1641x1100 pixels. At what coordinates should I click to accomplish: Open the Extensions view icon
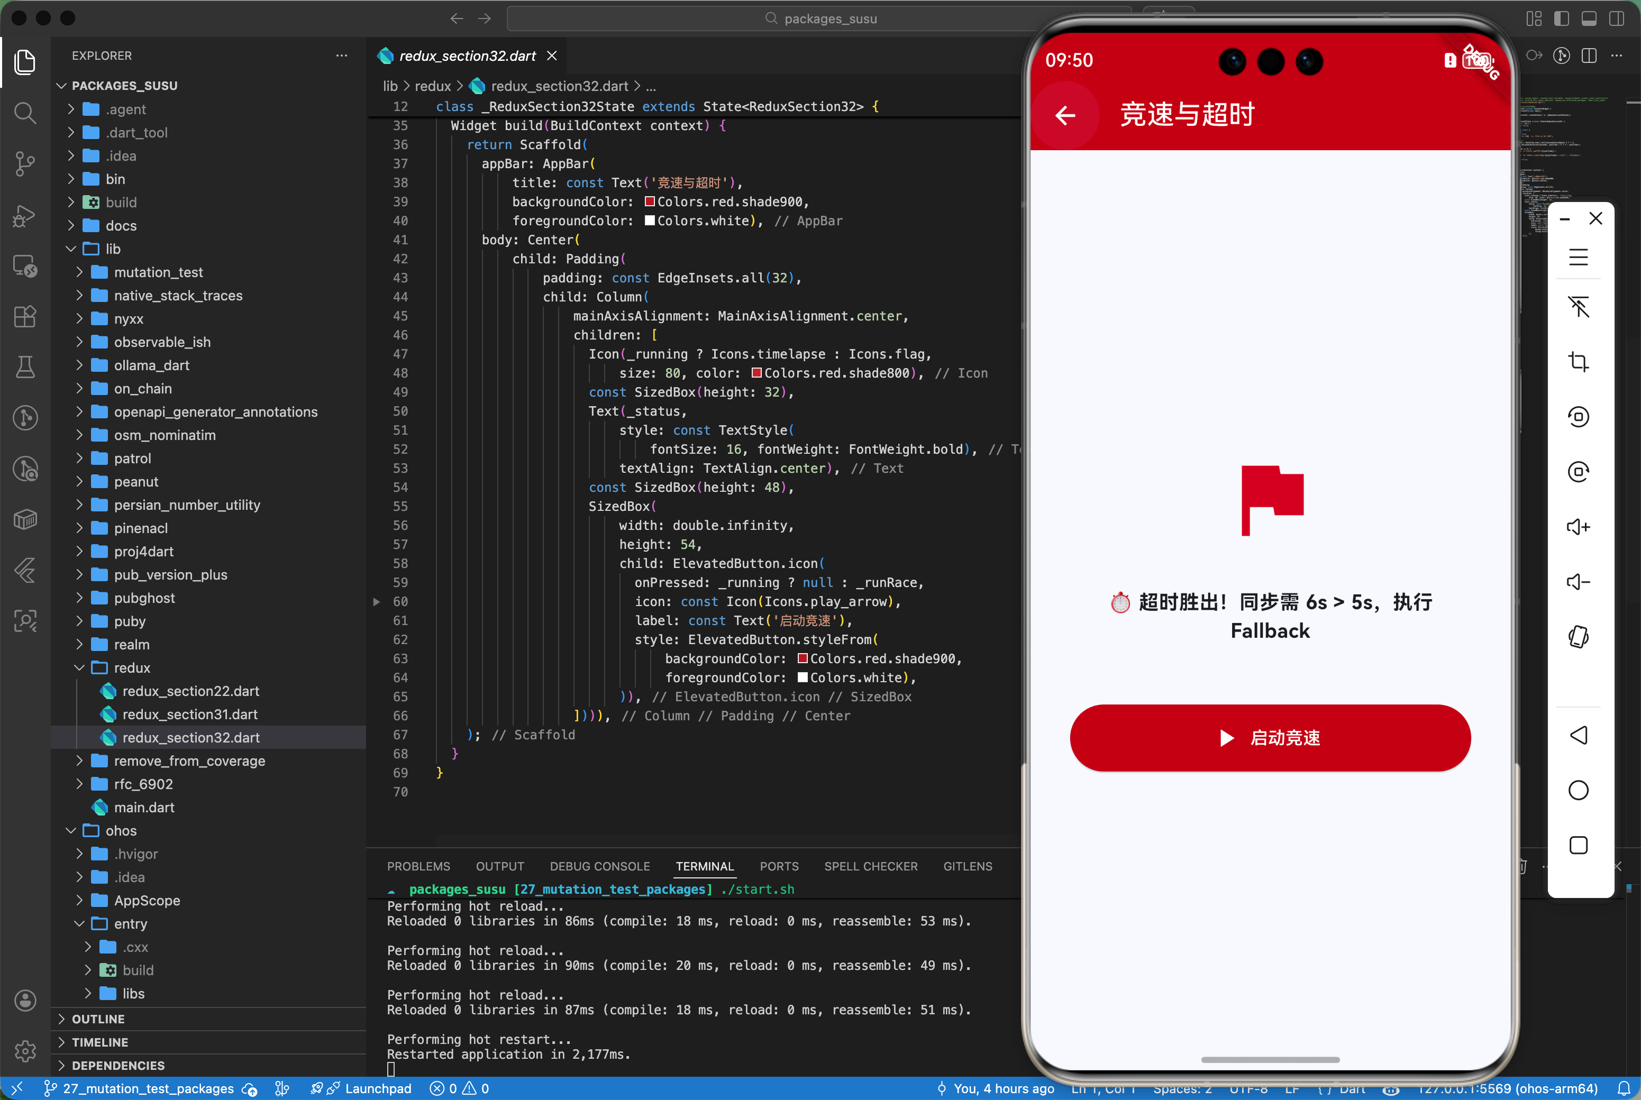pos(25,316)
